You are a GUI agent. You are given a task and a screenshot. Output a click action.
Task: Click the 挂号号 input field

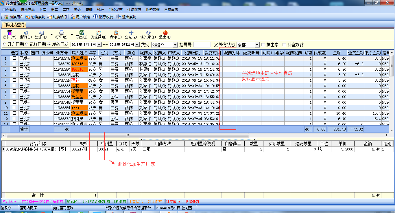pos(202,45)
